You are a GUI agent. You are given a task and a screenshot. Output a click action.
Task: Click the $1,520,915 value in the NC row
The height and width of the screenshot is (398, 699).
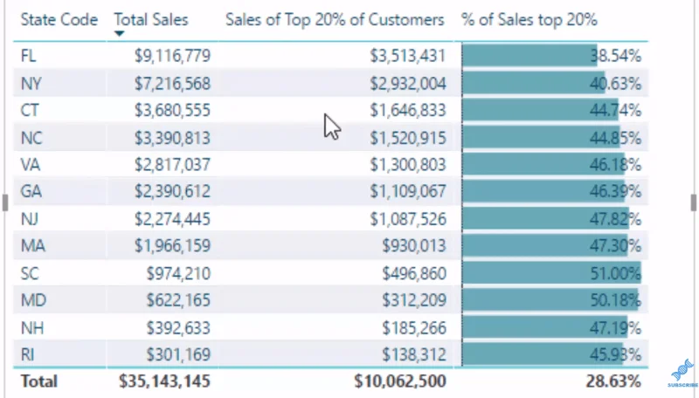pos(407,138)
